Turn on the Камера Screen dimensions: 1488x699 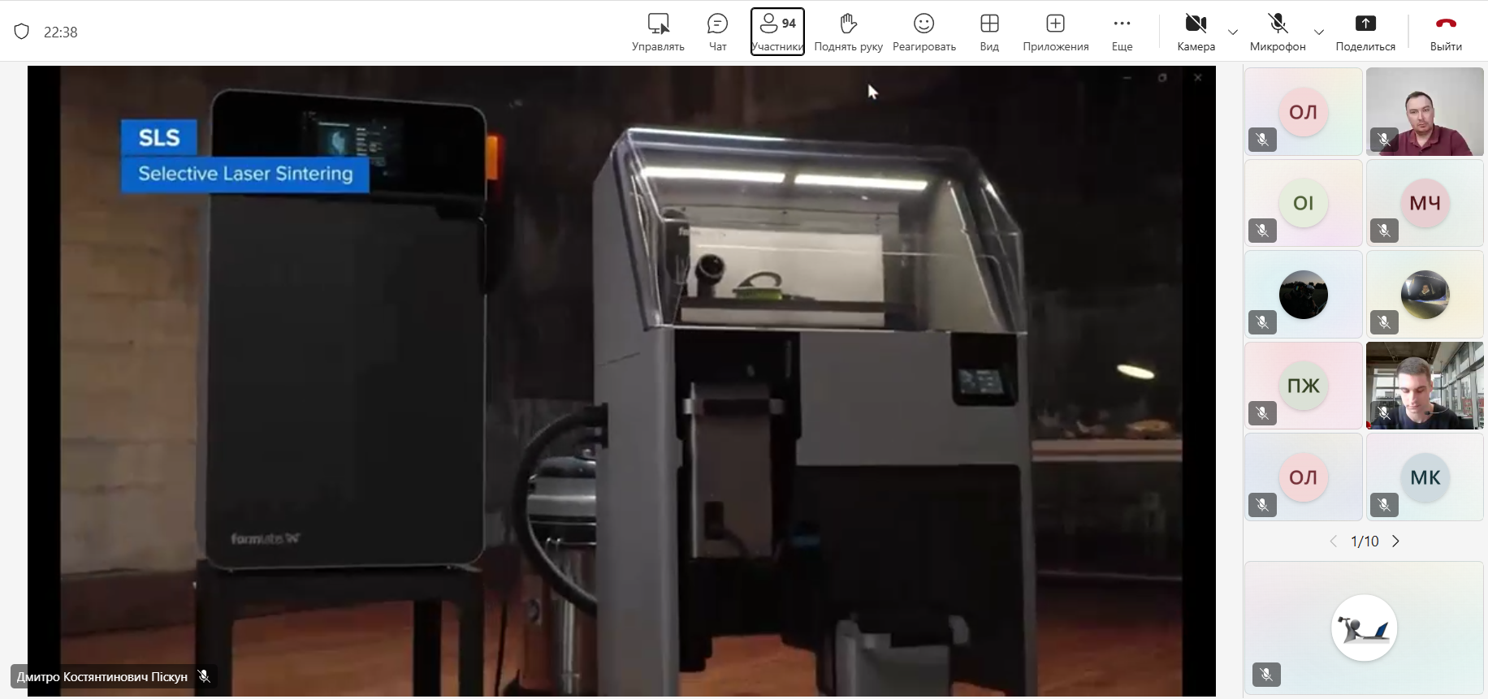1196,32
